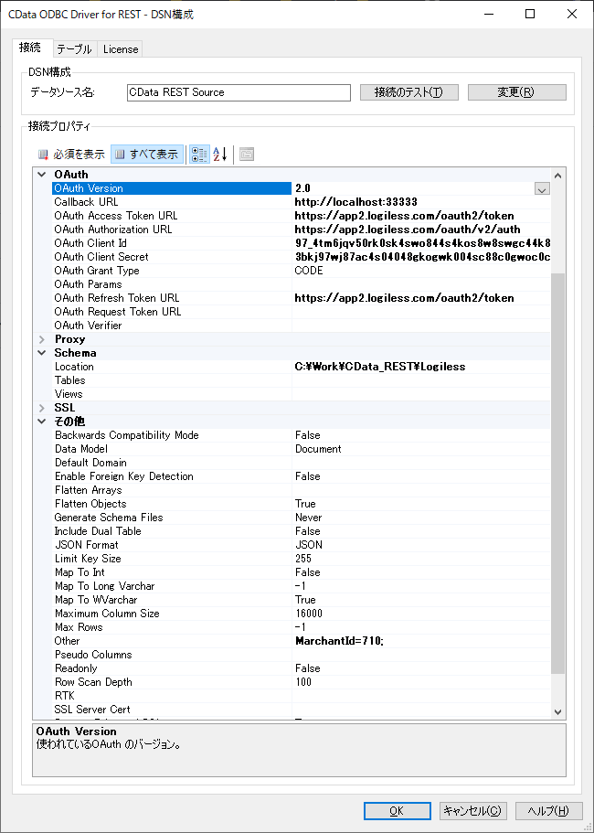The width and height of the screenshot is (594, 833).
Task: Select the Location property under Schema
Action: [x=302, y=367]
